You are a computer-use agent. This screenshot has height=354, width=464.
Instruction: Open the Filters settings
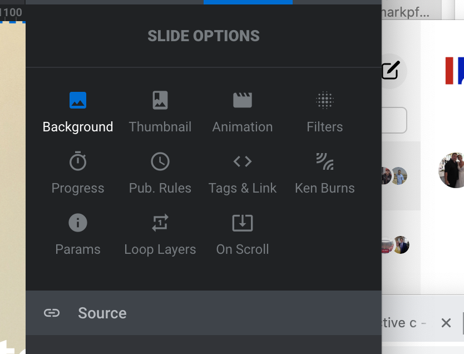coord(325,111)
